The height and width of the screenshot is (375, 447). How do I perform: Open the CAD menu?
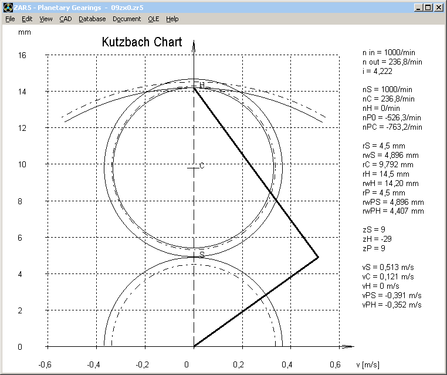(65, 19)
